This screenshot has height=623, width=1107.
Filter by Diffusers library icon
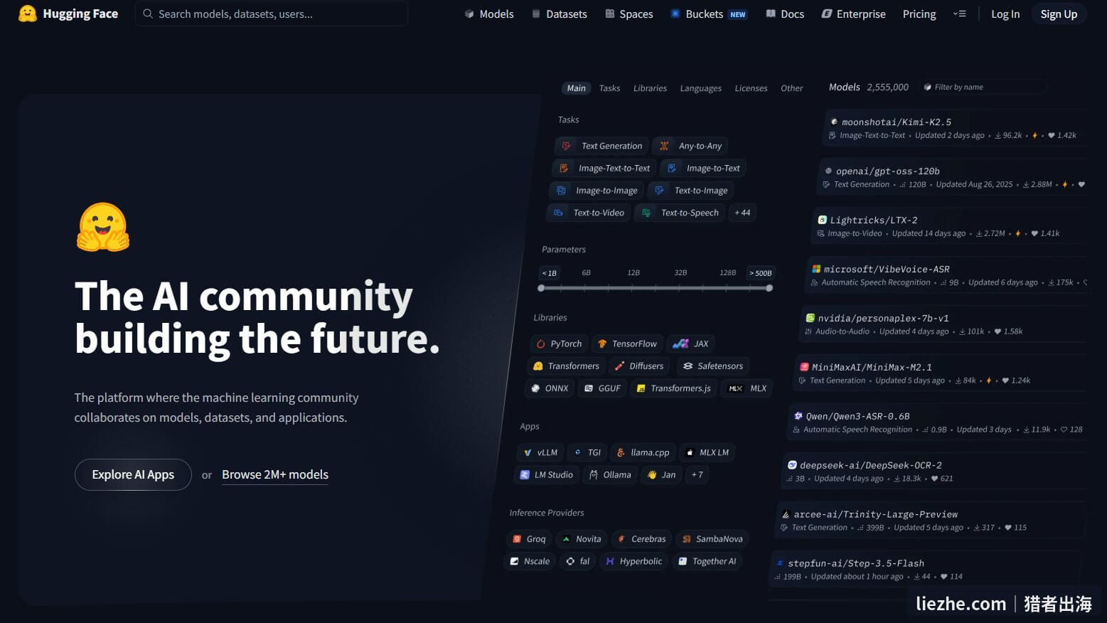(x=619, y=366)
